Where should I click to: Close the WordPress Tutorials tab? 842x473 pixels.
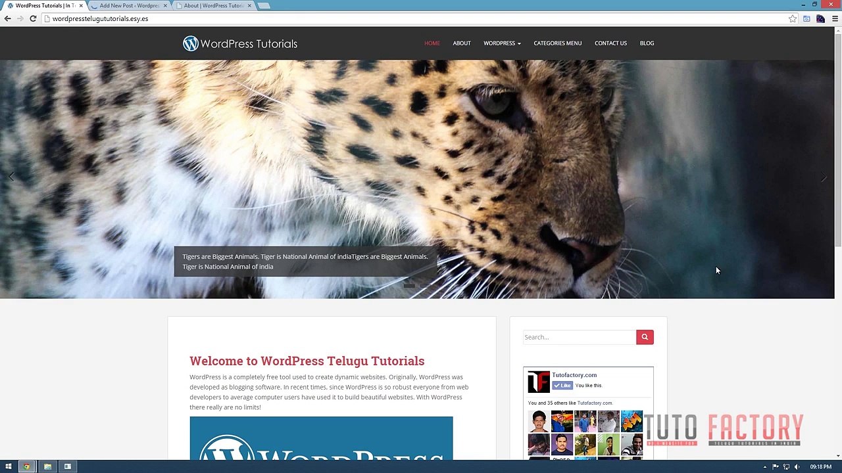click(81, 5)
